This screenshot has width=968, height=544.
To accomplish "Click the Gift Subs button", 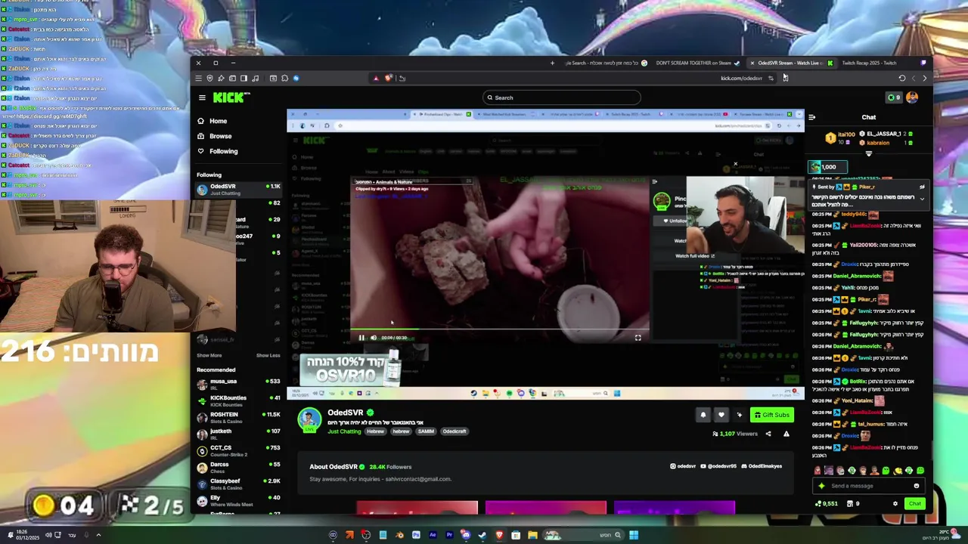I will [771, 415].
